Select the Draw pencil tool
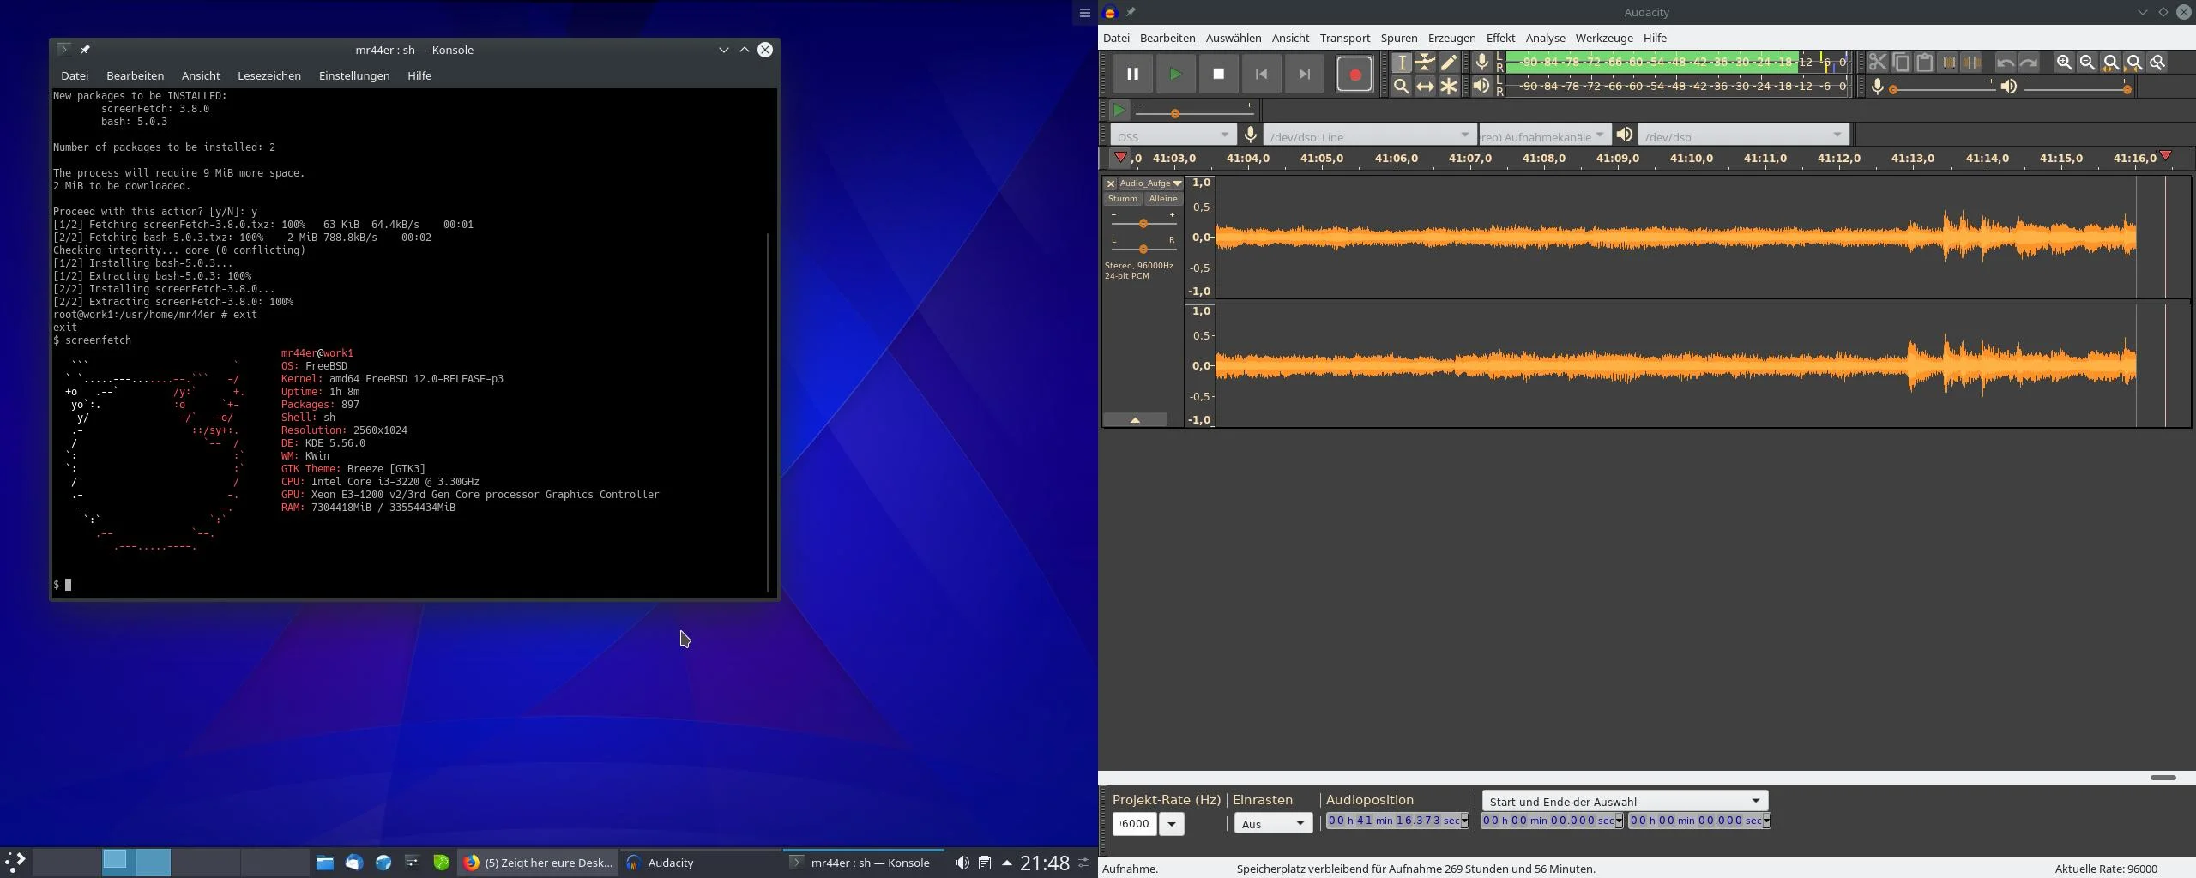 (1448, 63)
